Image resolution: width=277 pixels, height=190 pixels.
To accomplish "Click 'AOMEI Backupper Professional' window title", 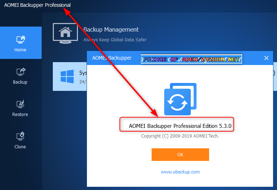I will tap(37, 5).
